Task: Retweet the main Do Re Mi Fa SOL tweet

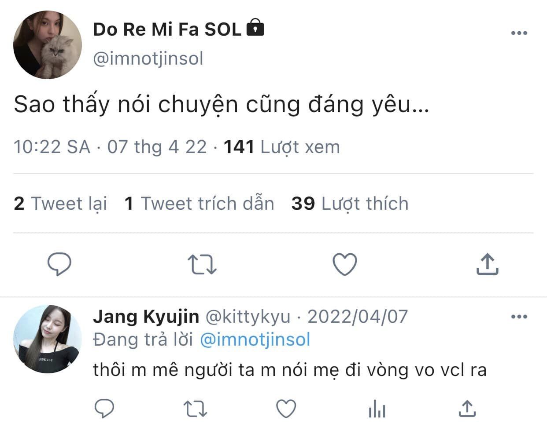Action: coord(202,265)
